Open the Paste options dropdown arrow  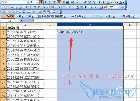56,7
